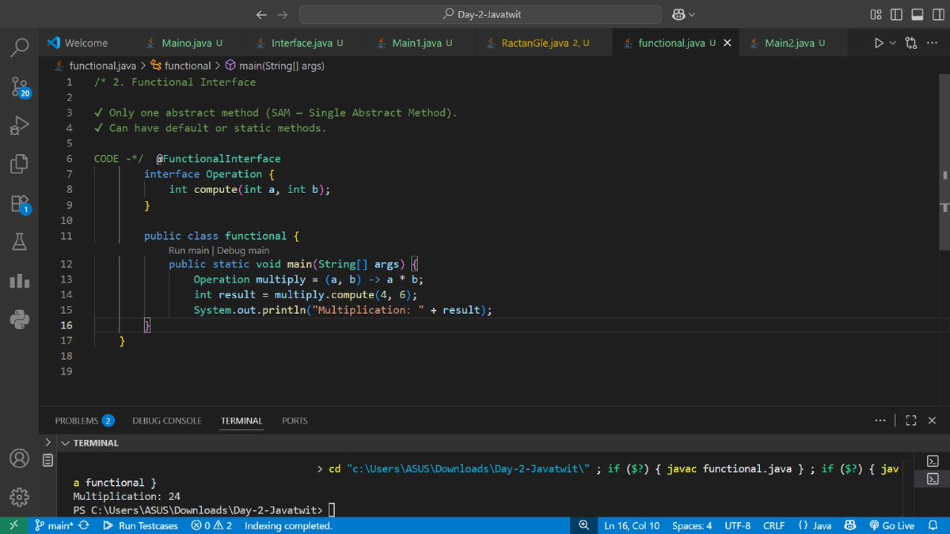Run the Java file with play button
The image size is (950, 534).
880,43
